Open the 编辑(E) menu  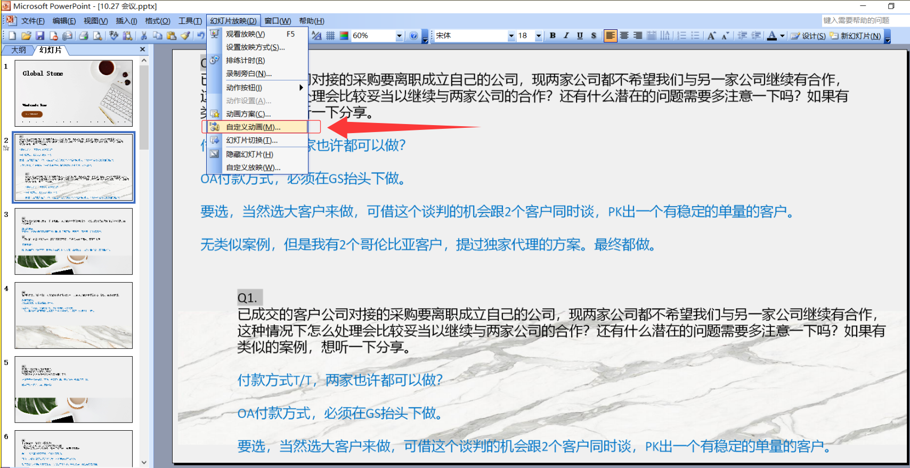pyautogui.click(x=64, y=21)
